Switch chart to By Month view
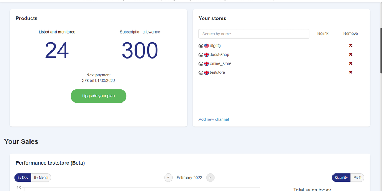This screenshot has height=191, width=382. click(x=41, y=178)
